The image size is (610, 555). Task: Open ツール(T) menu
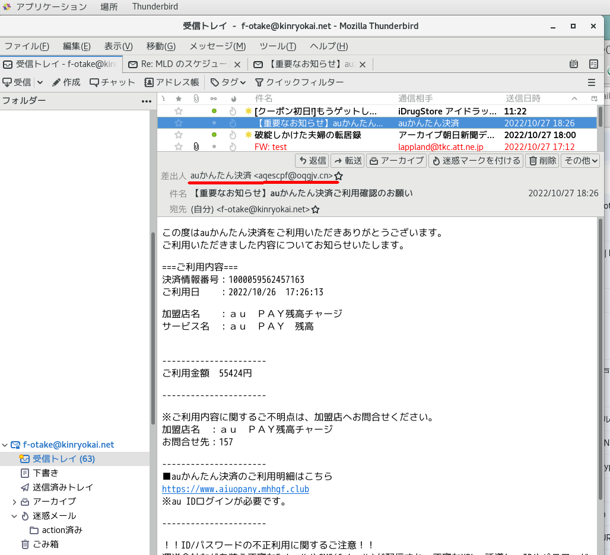(278, 46)
